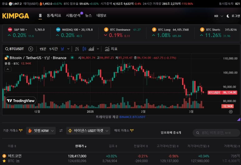The image size is (241, 165).
Task: Select the 날 daily interval
Action: click(62, 49)
